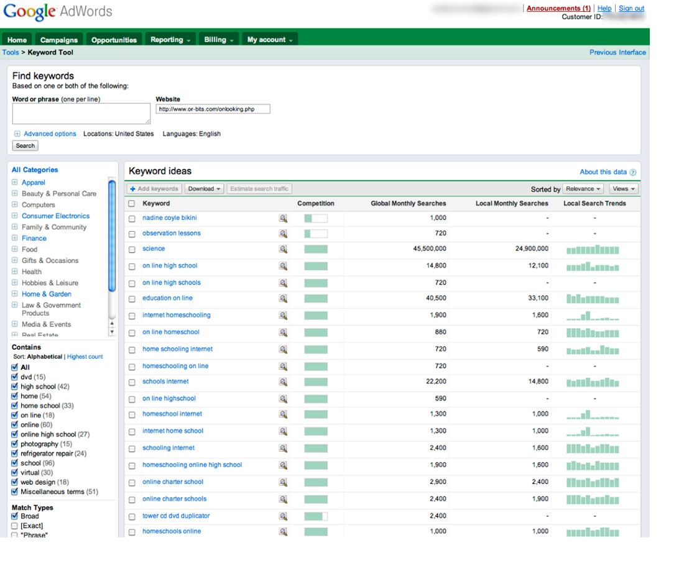This screenshot has width=684, height=566.
Task: Click the categories list scrollbar thumb
Action: (x=112, y=235)
